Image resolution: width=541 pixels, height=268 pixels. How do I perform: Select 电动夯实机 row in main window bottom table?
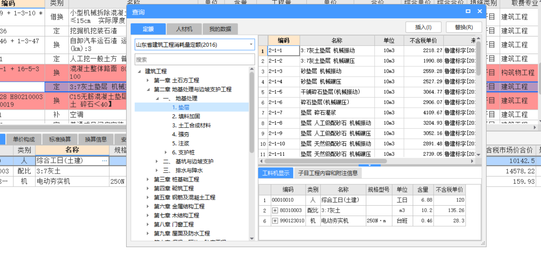click(63, 182)
